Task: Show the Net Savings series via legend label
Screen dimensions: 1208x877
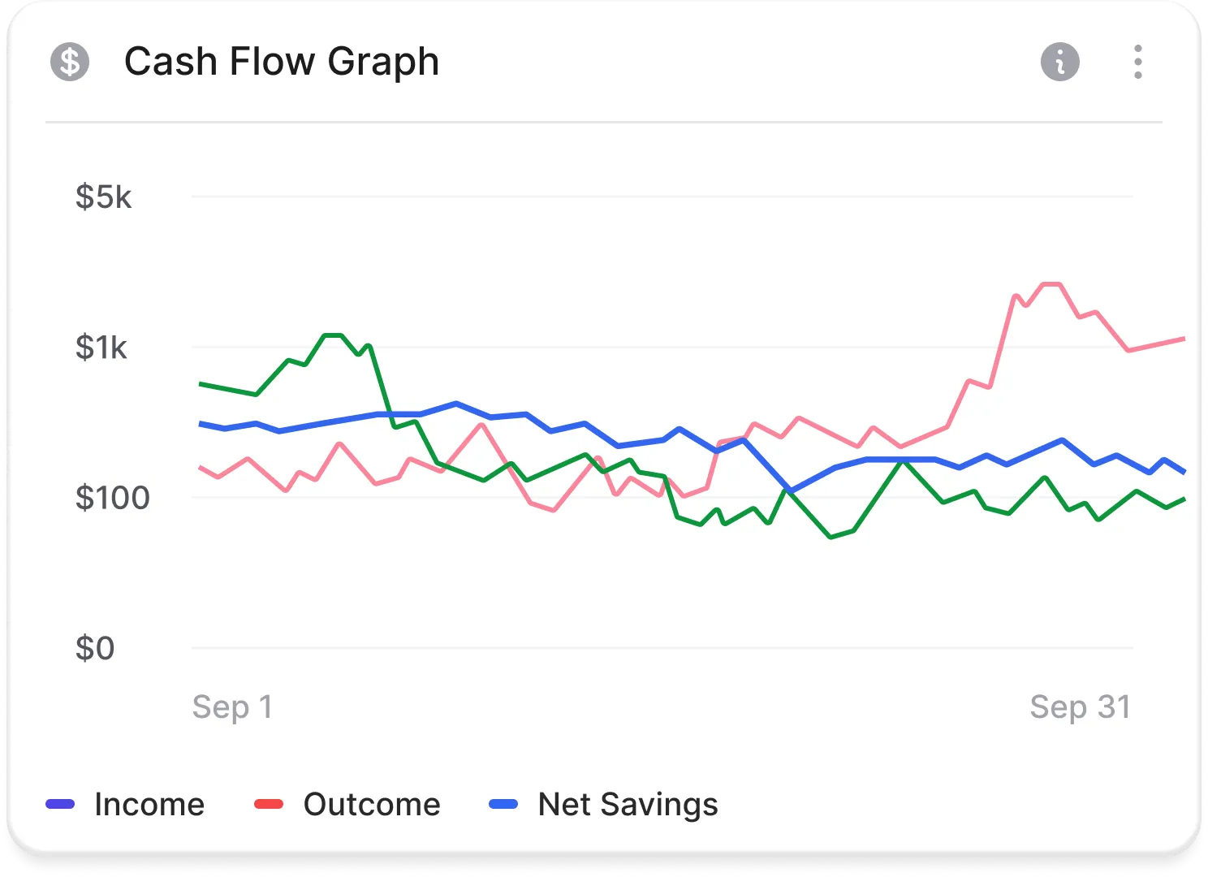Action: (x=628, y=805)
